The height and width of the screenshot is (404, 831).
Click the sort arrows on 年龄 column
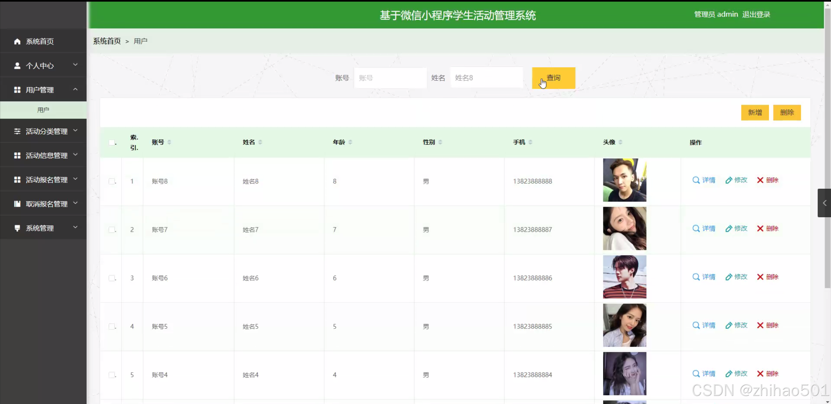point(350,142)
